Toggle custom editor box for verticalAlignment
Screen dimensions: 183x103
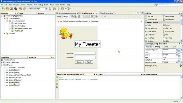pos(179,62)
